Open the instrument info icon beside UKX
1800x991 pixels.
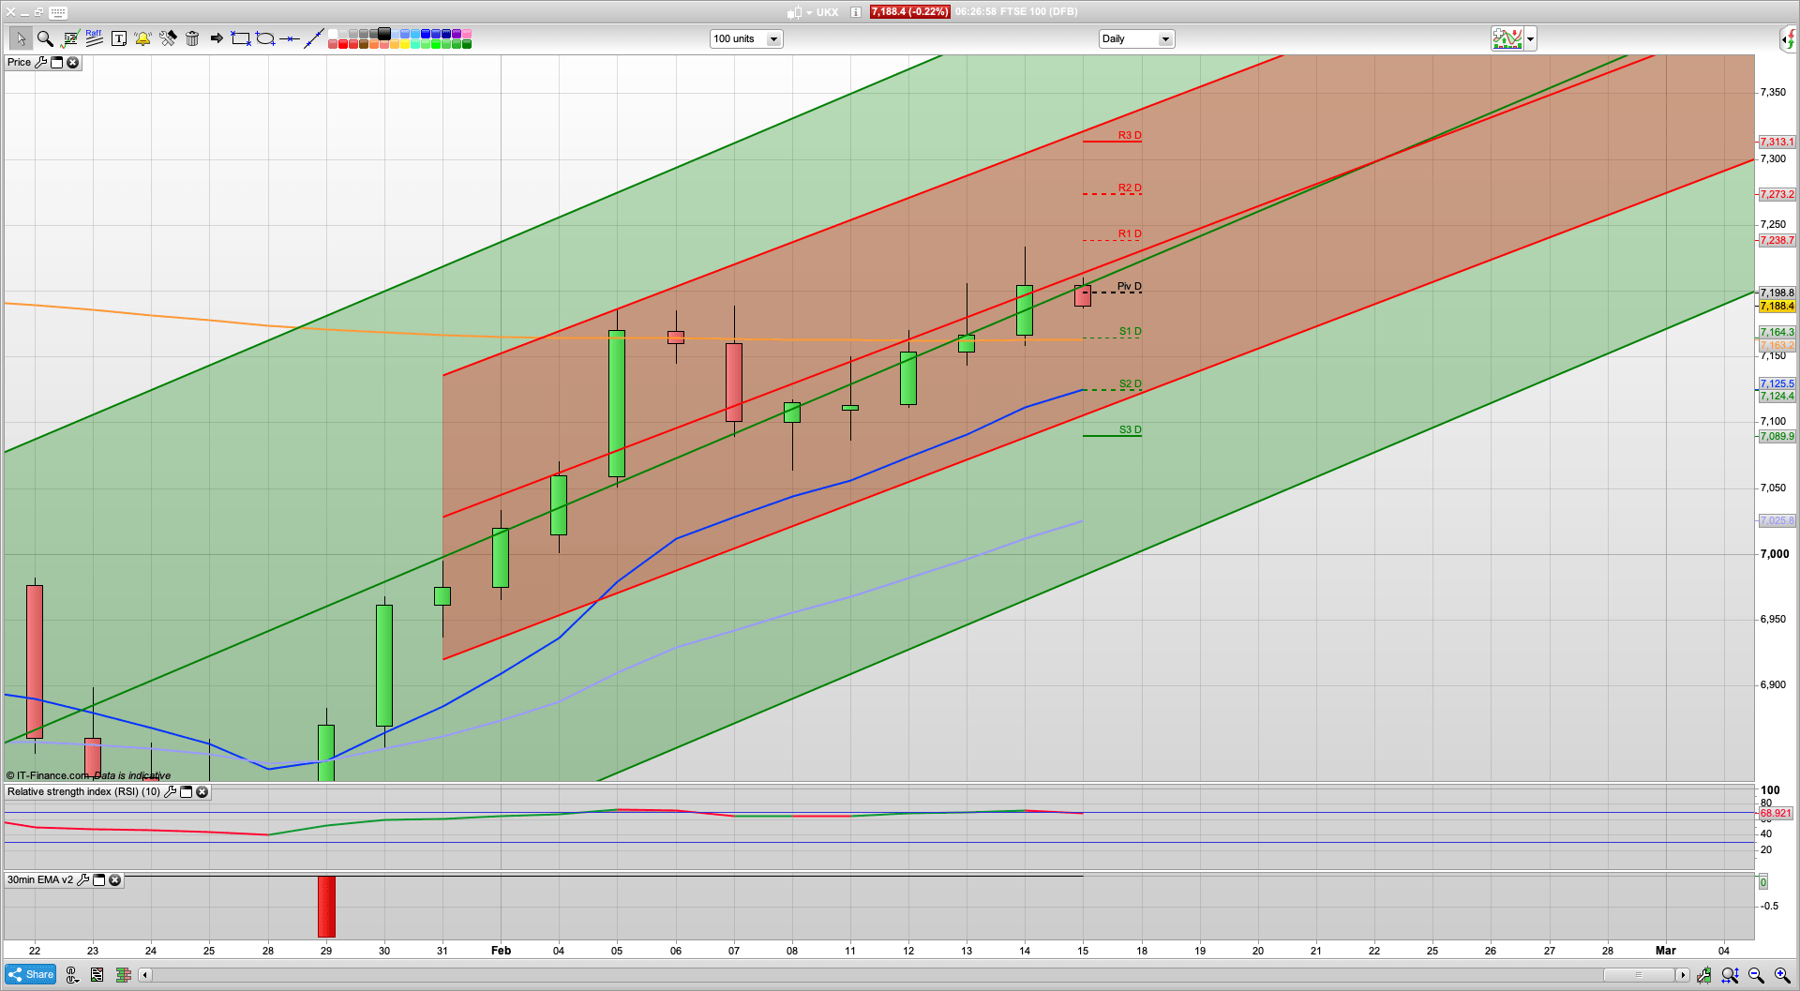[x=856, y=12]
